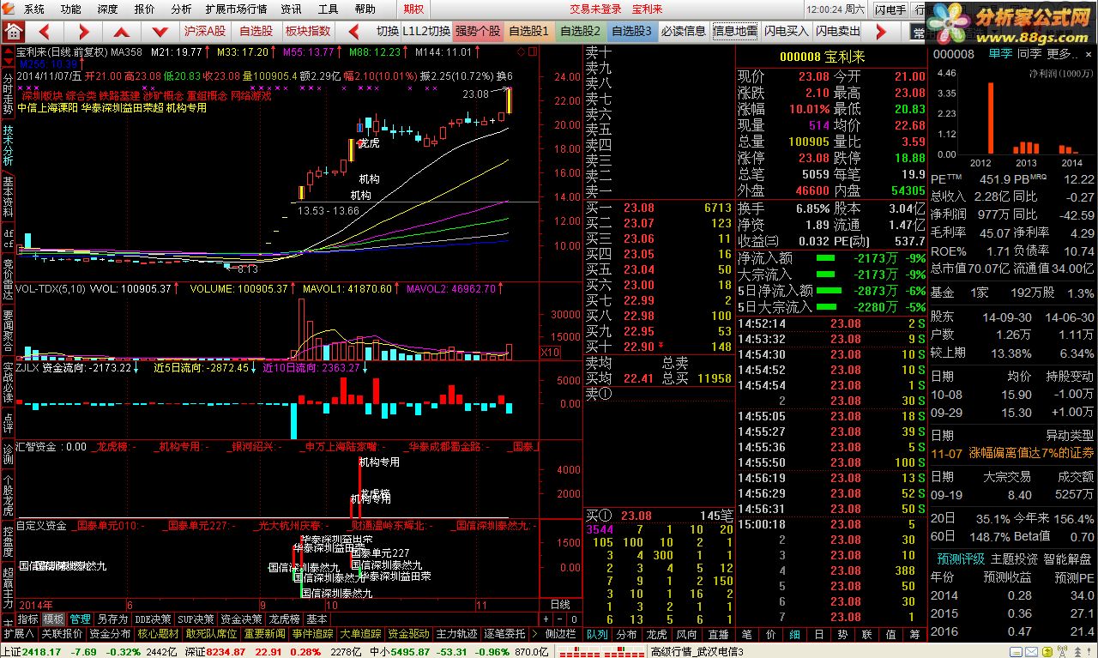Click the 0 reset button beside zoom

(572, 619)
